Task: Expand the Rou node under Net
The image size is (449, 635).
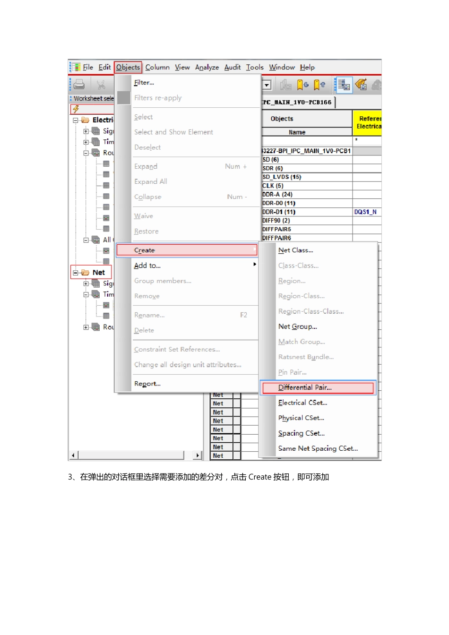Action: 86,327
